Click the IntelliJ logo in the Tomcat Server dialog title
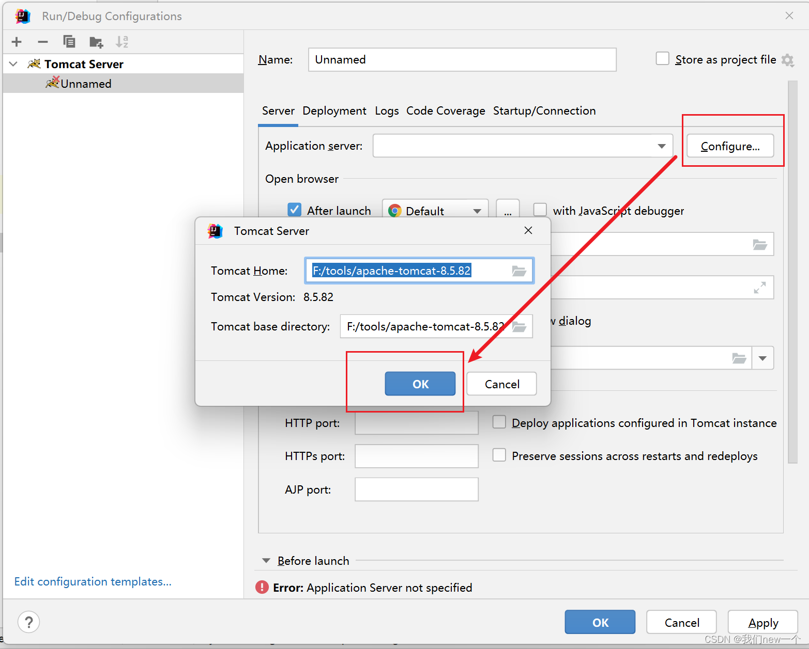 point(215,231)
